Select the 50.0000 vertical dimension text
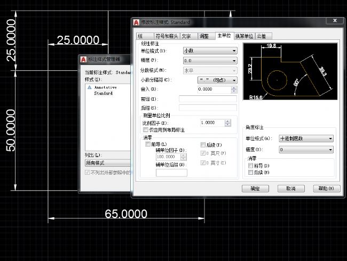The height and width of the screenshot is (261, 347). [11, 130]
